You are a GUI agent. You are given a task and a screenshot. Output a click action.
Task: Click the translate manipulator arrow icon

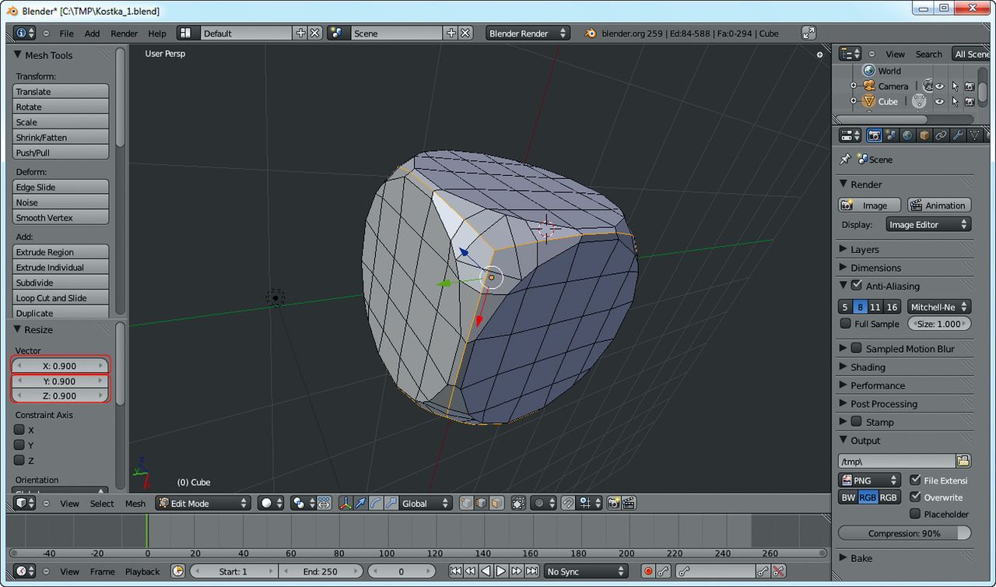tap(360, 504)
